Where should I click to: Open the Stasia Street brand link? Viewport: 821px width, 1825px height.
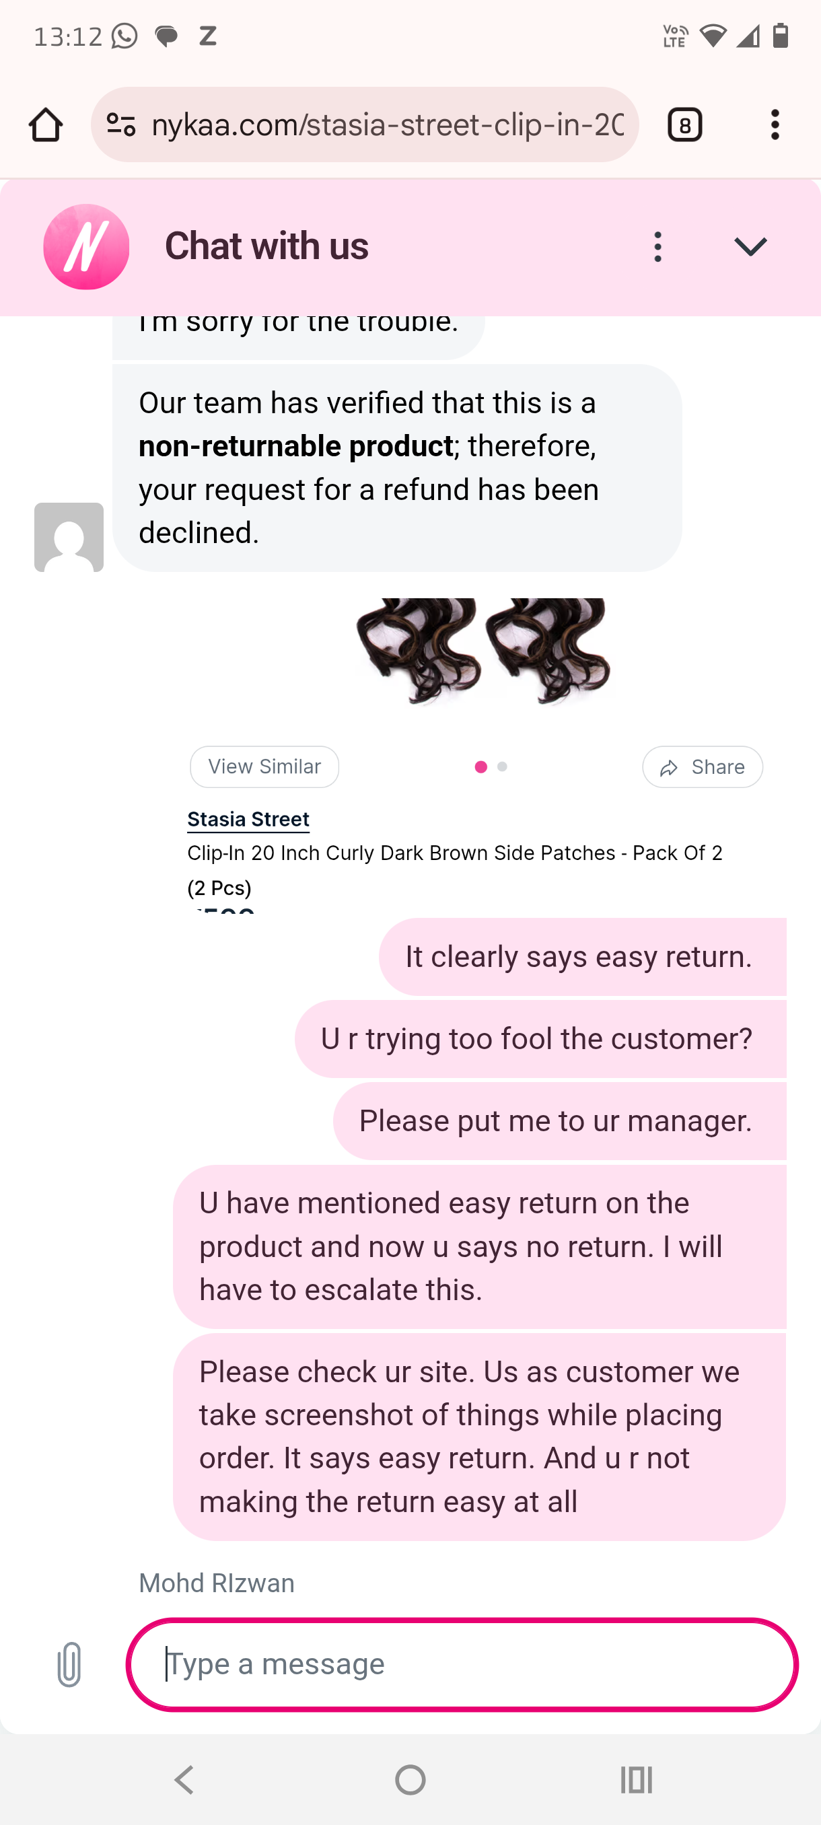click(248, 819)
